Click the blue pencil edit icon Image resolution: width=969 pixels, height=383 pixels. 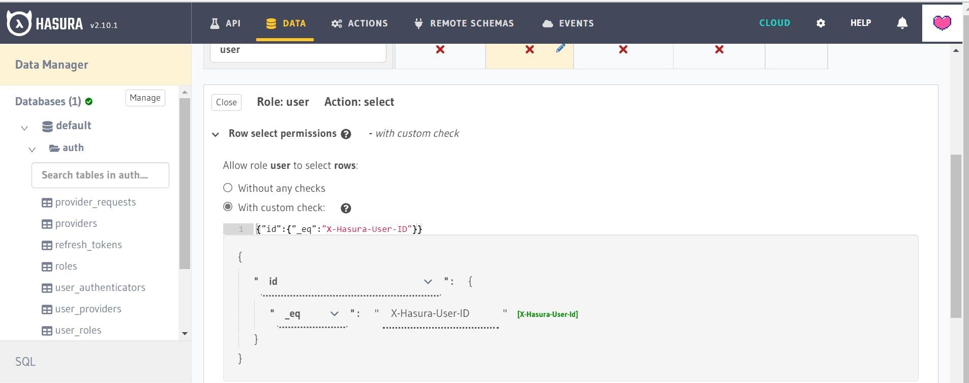560,48
